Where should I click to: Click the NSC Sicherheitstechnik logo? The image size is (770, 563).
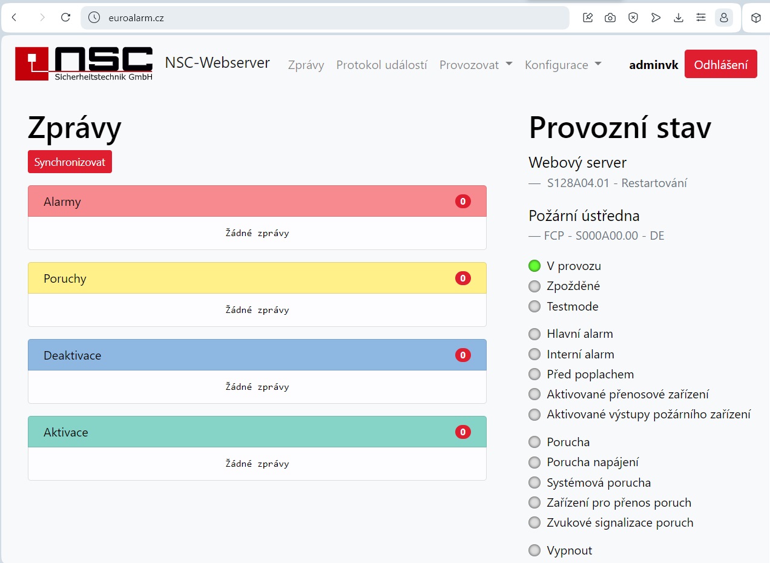[84, 64]
